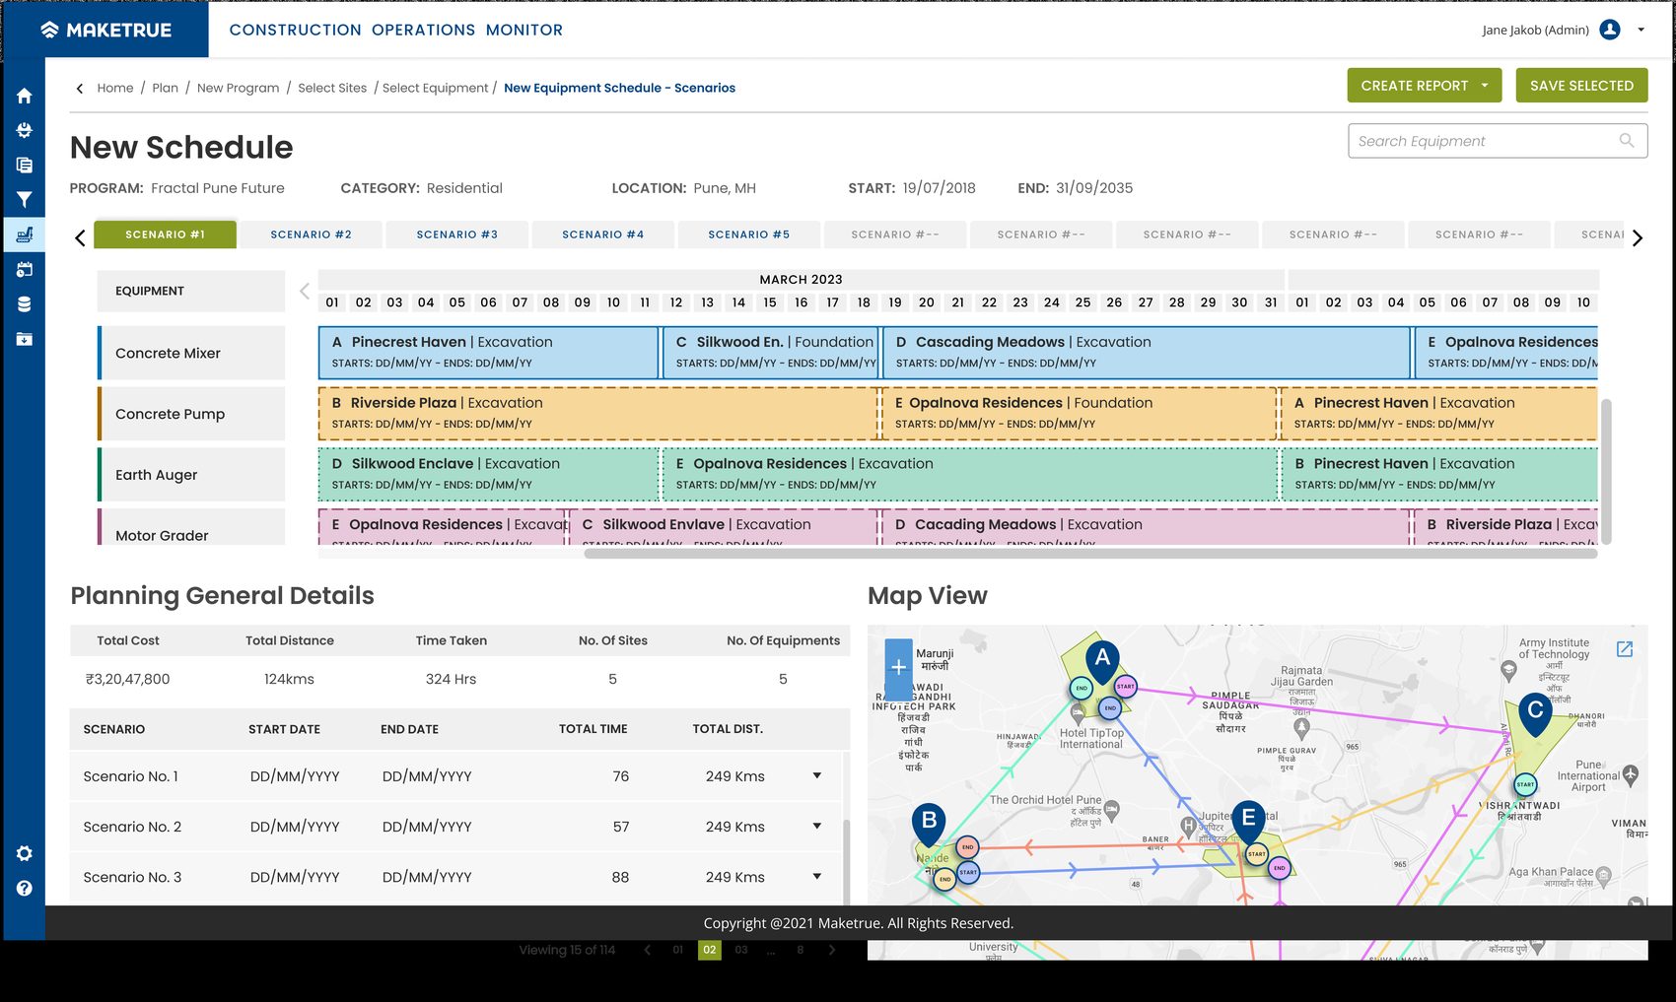Screen dimensions: 1676x1002
Task: Open Cascading Meadows Excavation block on Concrete Mixer
Action: 1146,353
